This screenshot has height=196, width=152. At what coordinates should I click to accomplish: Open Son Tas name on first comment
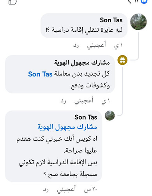click(111, 20)
